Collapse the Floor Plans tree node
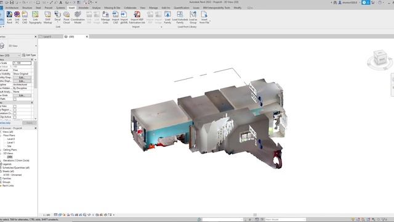Screen dimensions: 394x222 pyautogui.click(x=1, y=136)
